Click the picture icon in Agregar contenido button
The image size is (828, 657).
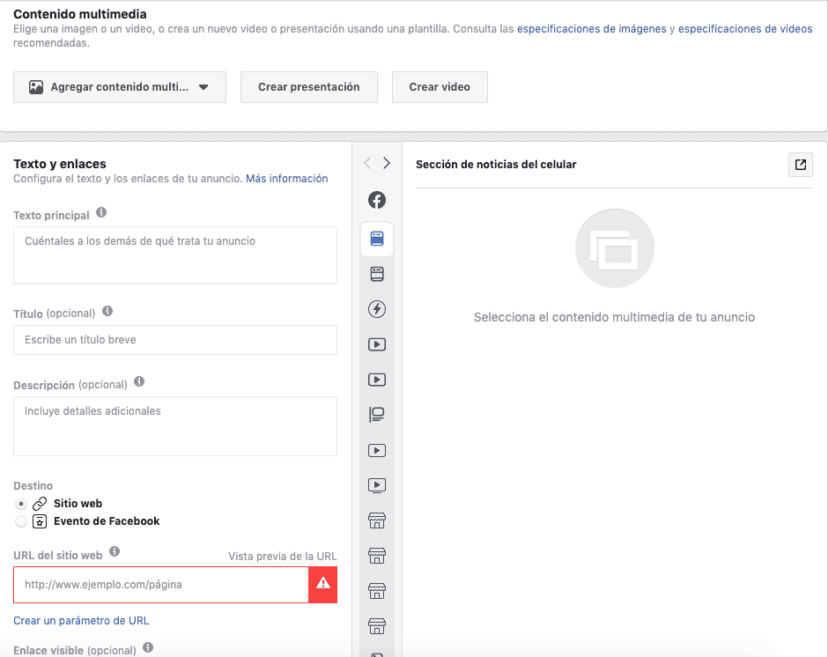(36, 87)
